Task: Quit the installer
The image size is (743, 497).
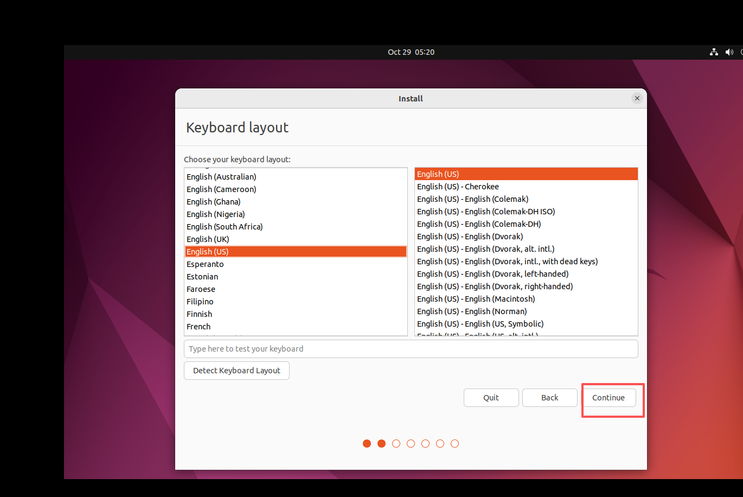Action: (491, 398)
